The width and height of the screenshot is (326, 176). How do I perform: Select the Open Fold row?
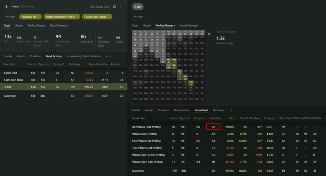(x=64, y=73)
